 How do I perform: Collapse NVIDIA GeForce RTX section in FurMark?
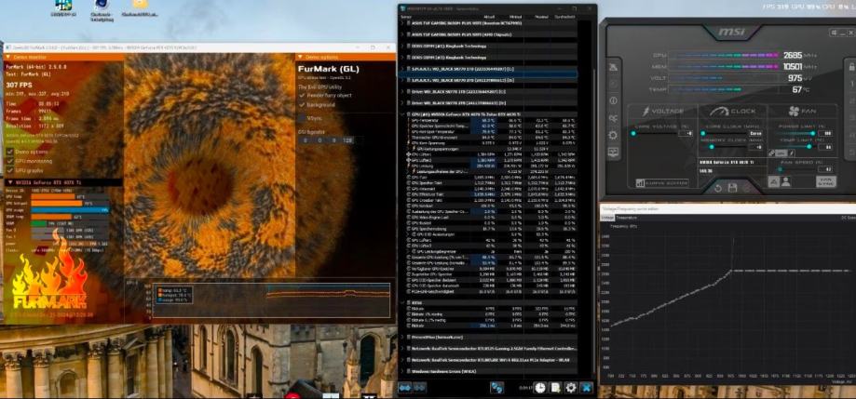coord(10,182)
